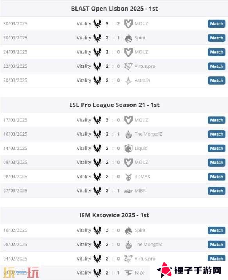Click the Astralis star logo

point(128,81)
